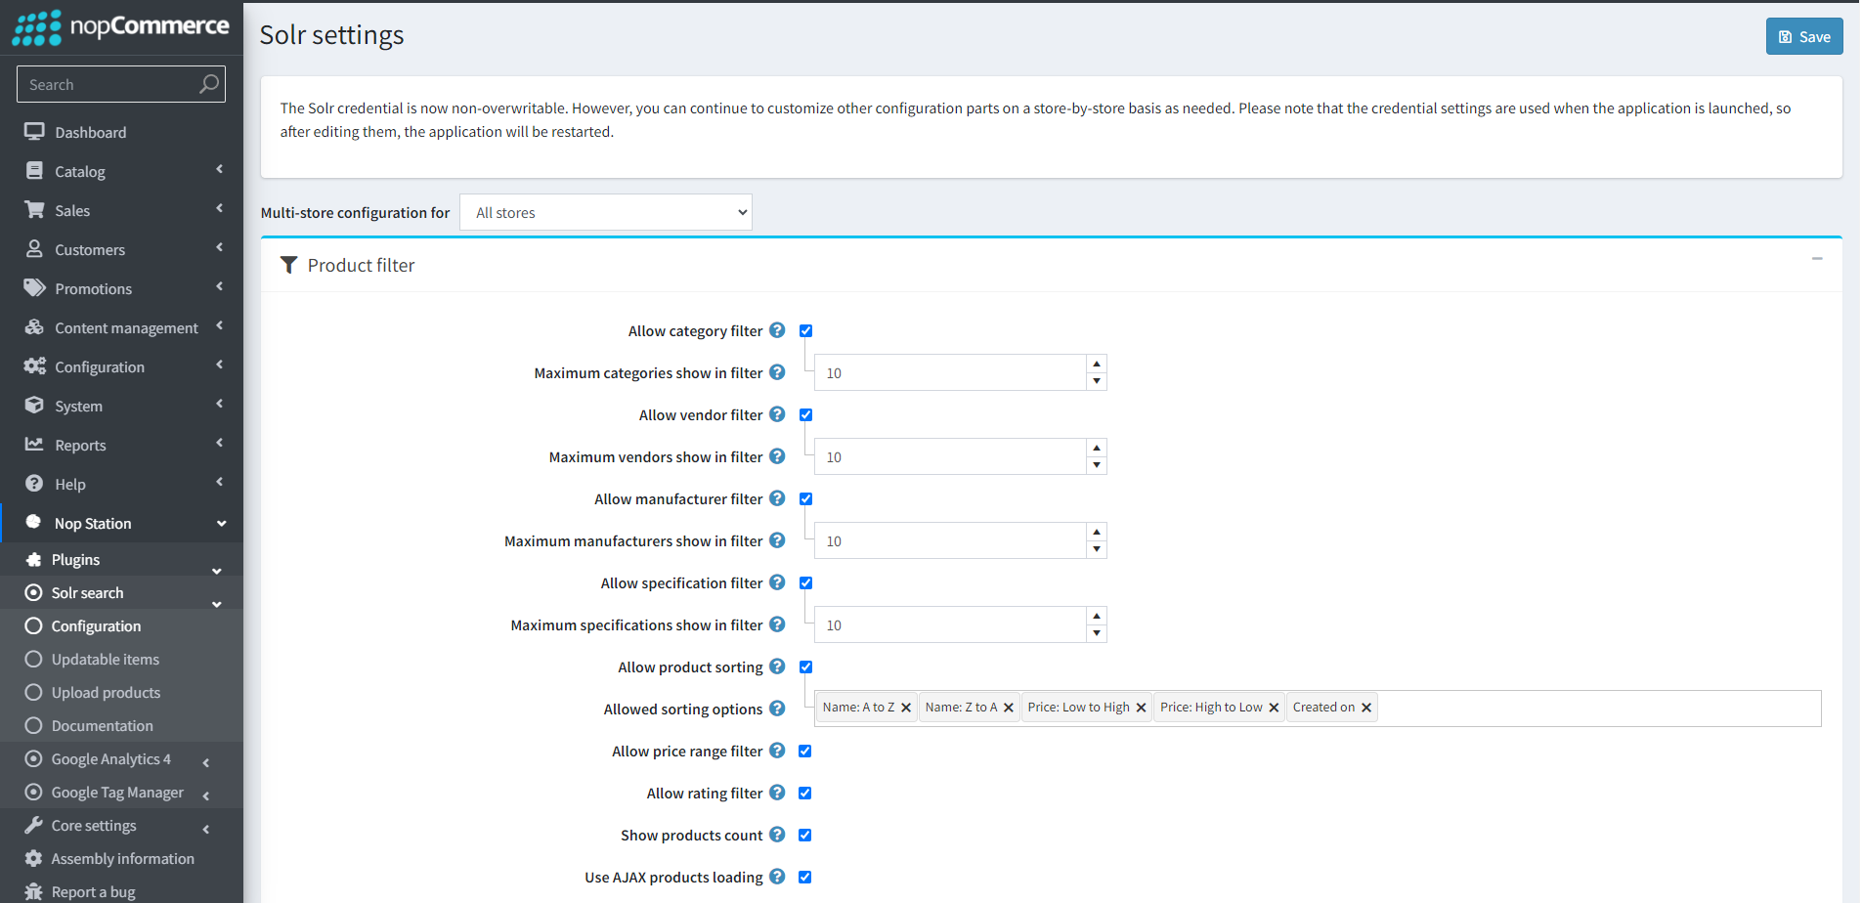
Task: Click help icon for Maximum vendors show in filter
Action: pos(777,456)
